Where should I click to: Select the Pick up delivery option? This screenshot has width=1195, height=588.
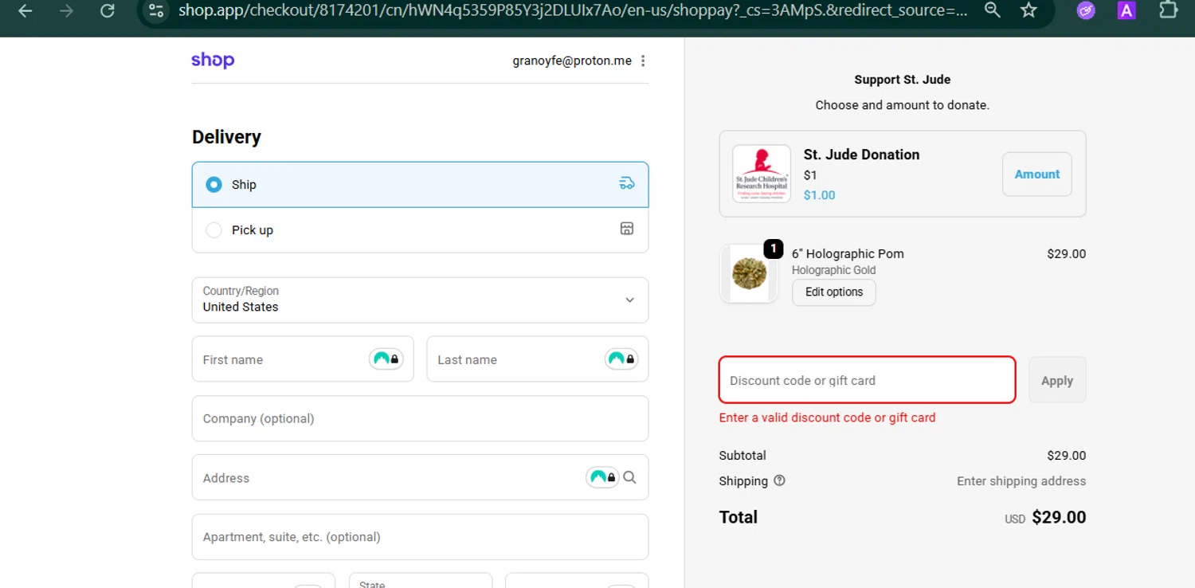coord(421,230)
